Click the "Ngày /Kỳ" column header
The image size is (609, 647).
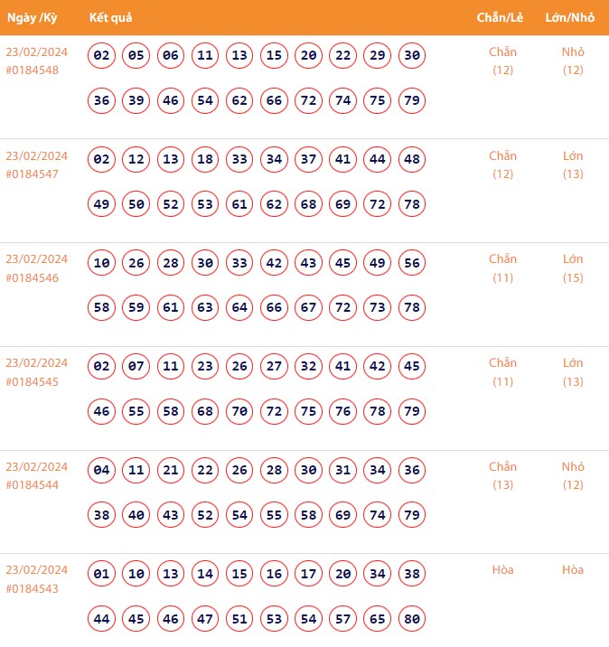point(33,18)
